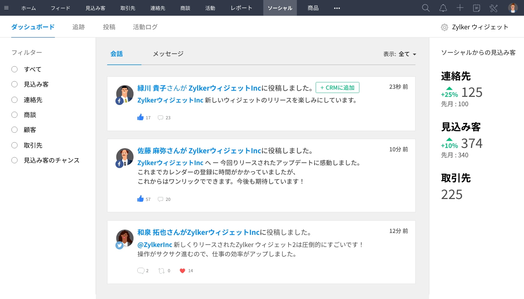Open the 活動ログ tab
Image resolution: width=524 pixels, height=299 pixels.
[x=145, y=27]
